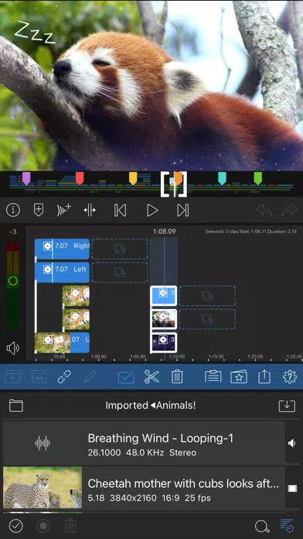Select the 7.07 Right audio clip
The image size is (303, 539).
coord(62,249)
